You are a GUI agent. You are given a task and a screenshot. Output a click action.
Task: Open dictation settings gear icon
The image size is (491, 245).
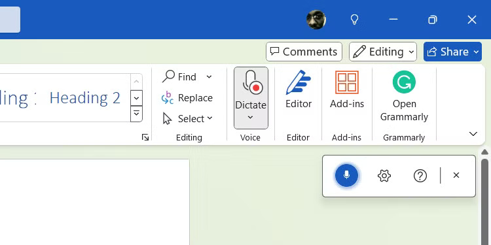[384, 176]
